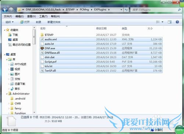Expand the PPTV视频 library node
This screenshot has height=134, width=184.
pyautogui.click(x=9, y=64)
